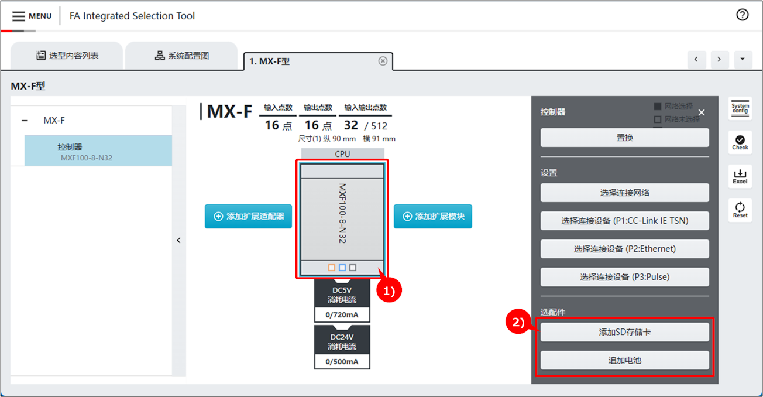The image size is (763, 397).
Task: Export the selection to Excel
Action: (x=740, y=176)
